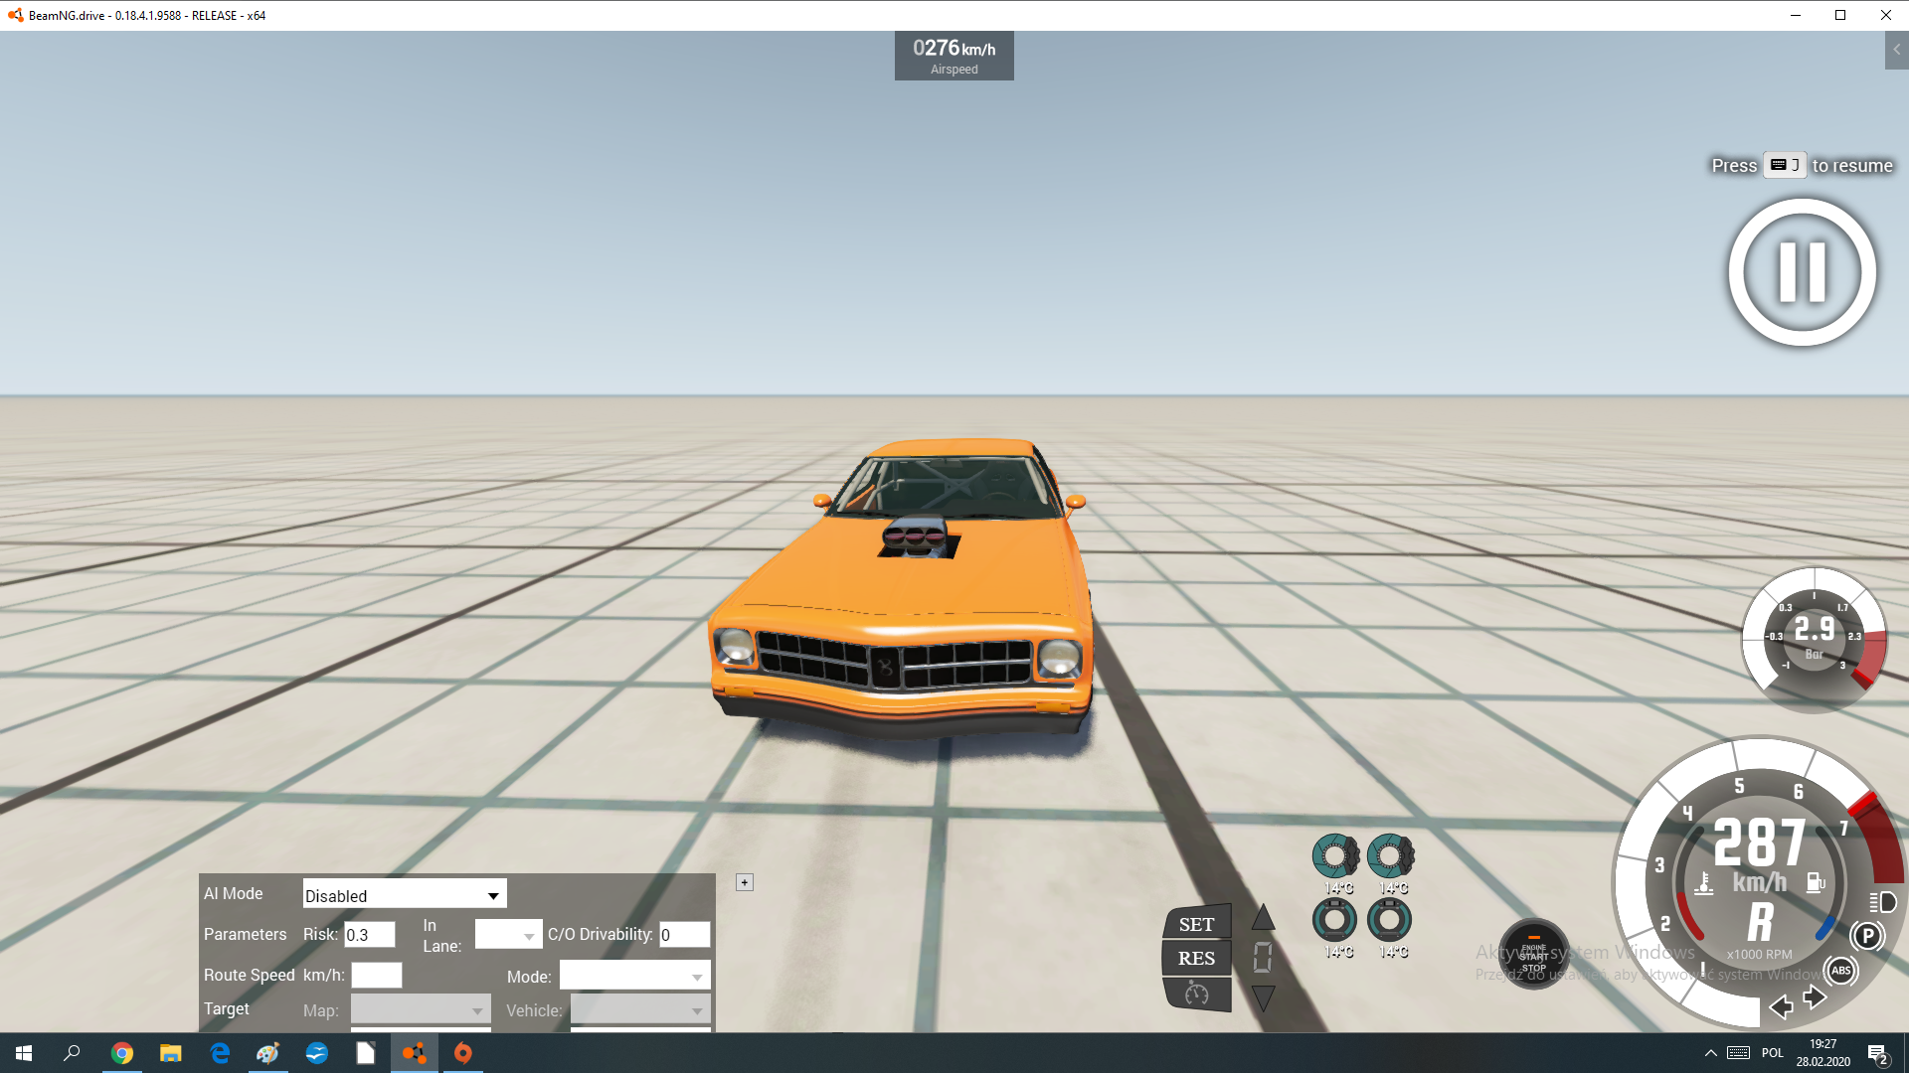Click the Engine Start Stop button
The image size is (1909, 1073).
click(x=1533, y=954)
